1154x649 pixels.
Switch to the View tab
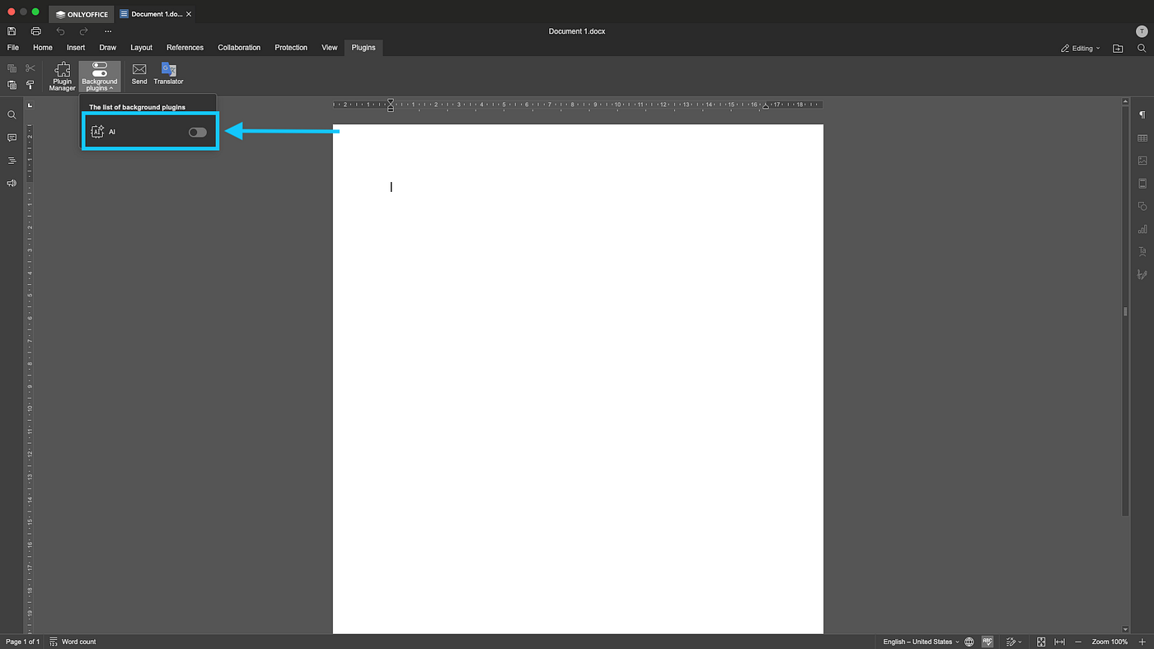[330, 48]
